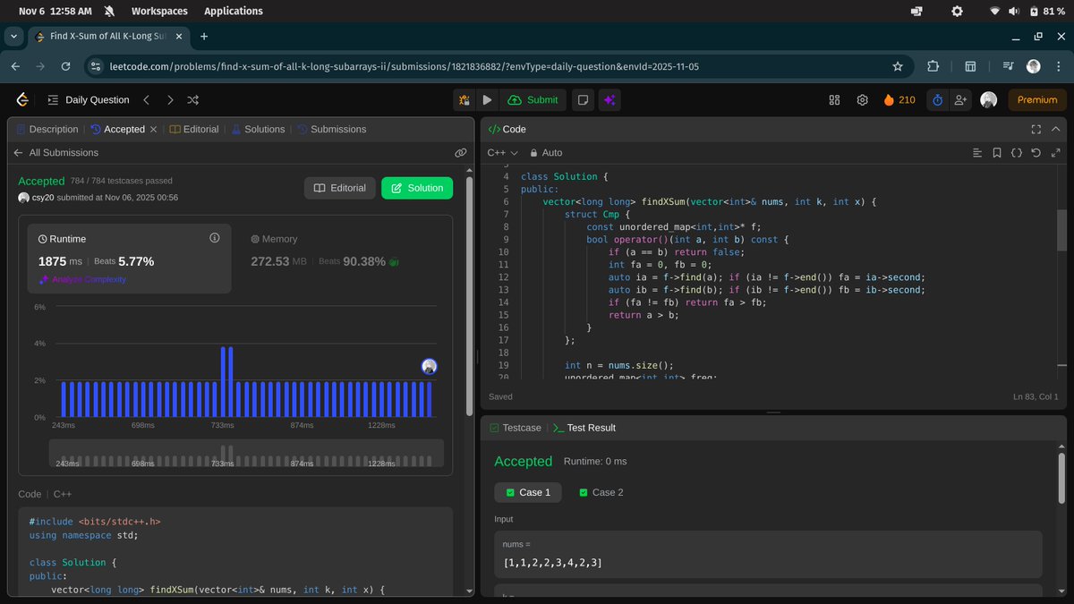Pick a random question with shuffle icon
Image resolution: width=1074 pixels, height=604 pixels.
193,100
